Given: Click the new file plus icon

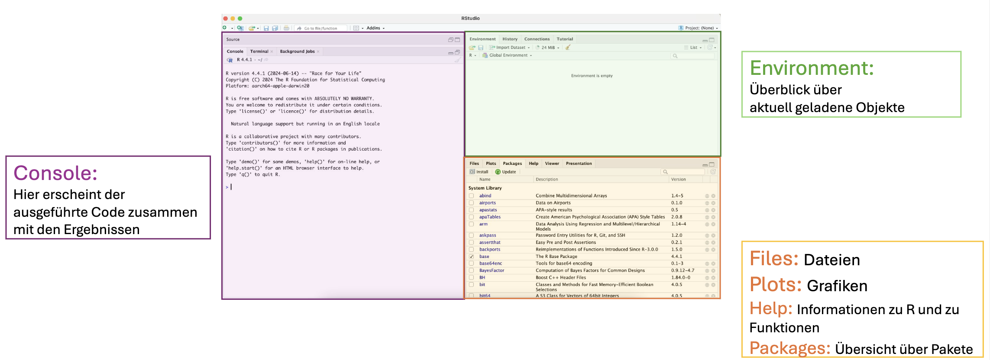Looking at the screenshot, I should 225,28.
